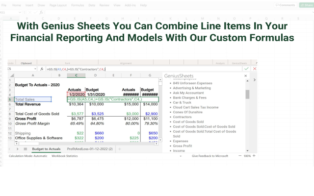Screen dimensions: 314x196
Task: Click Calculation Mode: Automatic status item
Action: coord(28,156)
